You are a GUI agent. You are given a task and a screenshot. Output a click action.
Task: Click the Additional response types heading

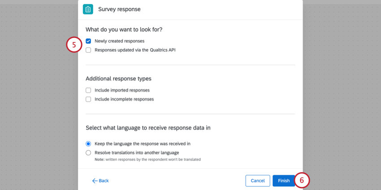click(118, 79)
